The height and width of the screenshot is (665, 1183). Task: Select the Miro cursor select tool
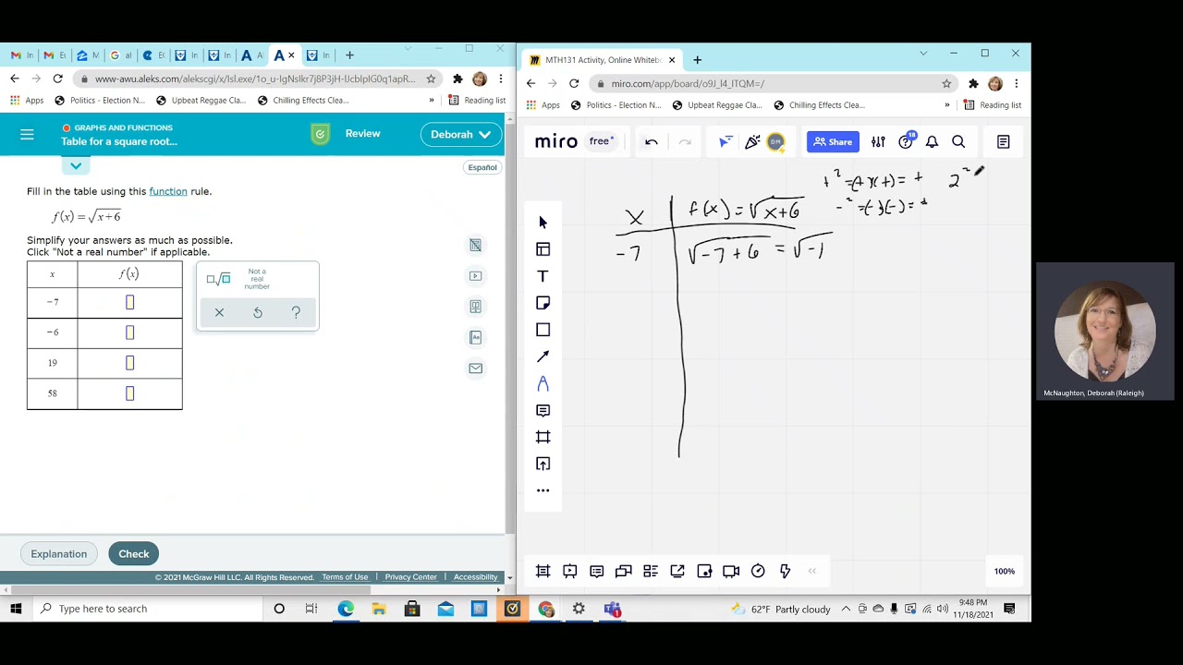(543, 223)
